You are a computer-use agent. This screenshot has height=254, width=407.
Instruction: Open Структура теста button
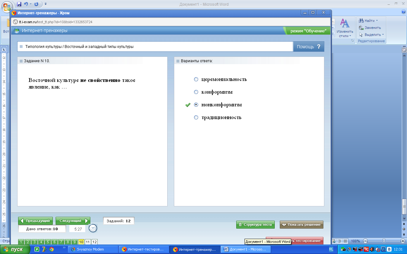[x=255, y=224]
